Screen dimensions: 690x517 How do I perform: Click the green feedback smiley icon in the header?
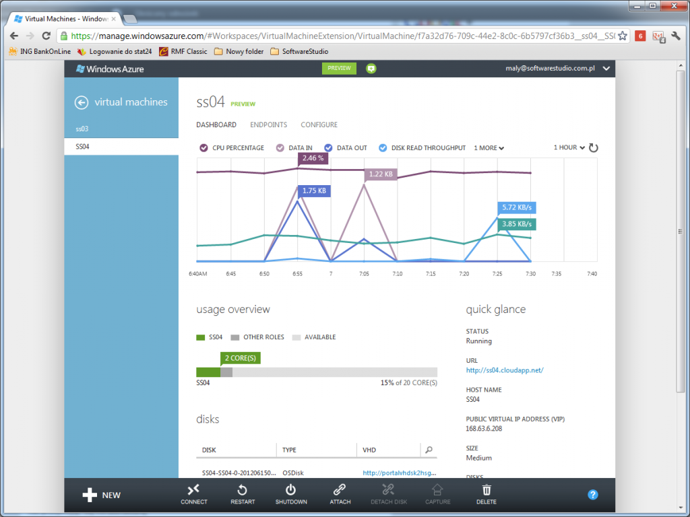tap(371, 68)
